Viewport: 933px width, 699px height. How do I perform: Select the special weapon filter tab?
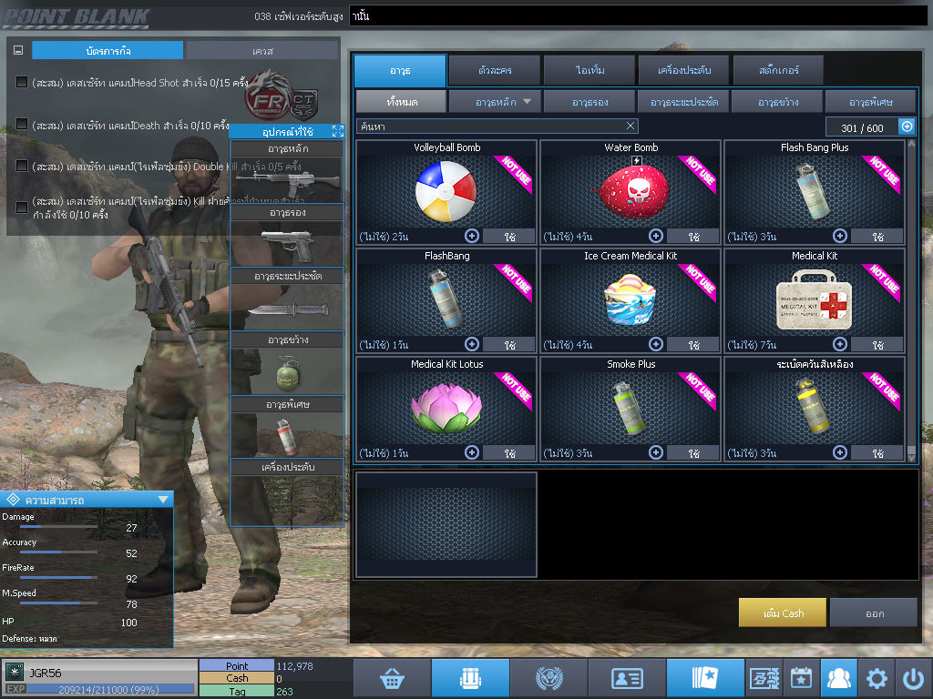click(x=870, y=102)
